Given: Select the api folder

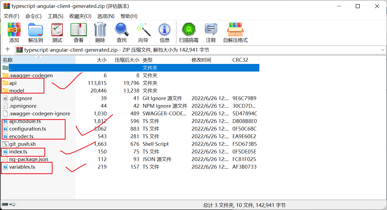Looking at the screenshot, I should [x=13, y=83].
